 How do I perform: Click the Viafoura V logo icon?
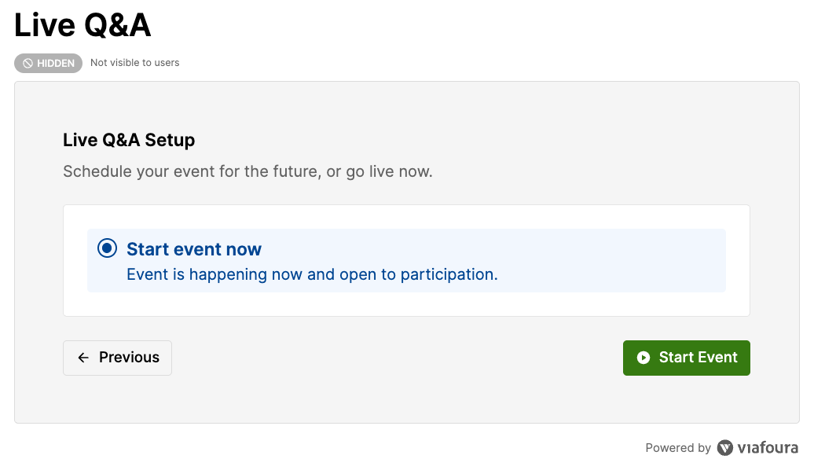(x=724, y=448)
